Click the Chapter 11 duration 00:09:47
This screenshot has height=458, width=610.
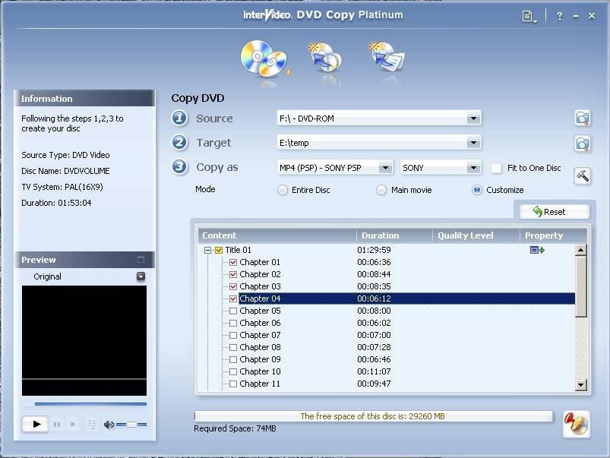[374, 384]
